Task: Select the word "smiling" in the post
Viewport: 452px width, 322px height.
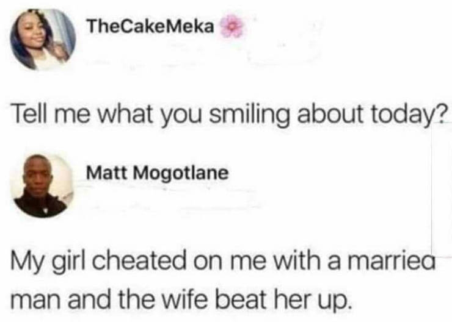Action: click(x=249, y=112)
